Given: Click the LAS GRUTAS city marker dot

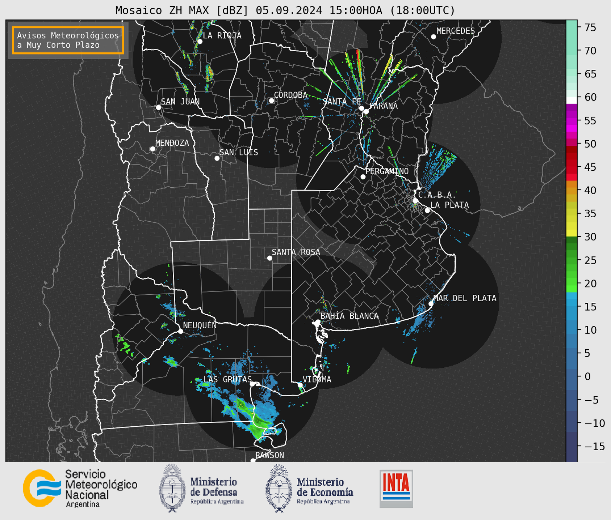Looking at the screenshot, I should [252, 384].
